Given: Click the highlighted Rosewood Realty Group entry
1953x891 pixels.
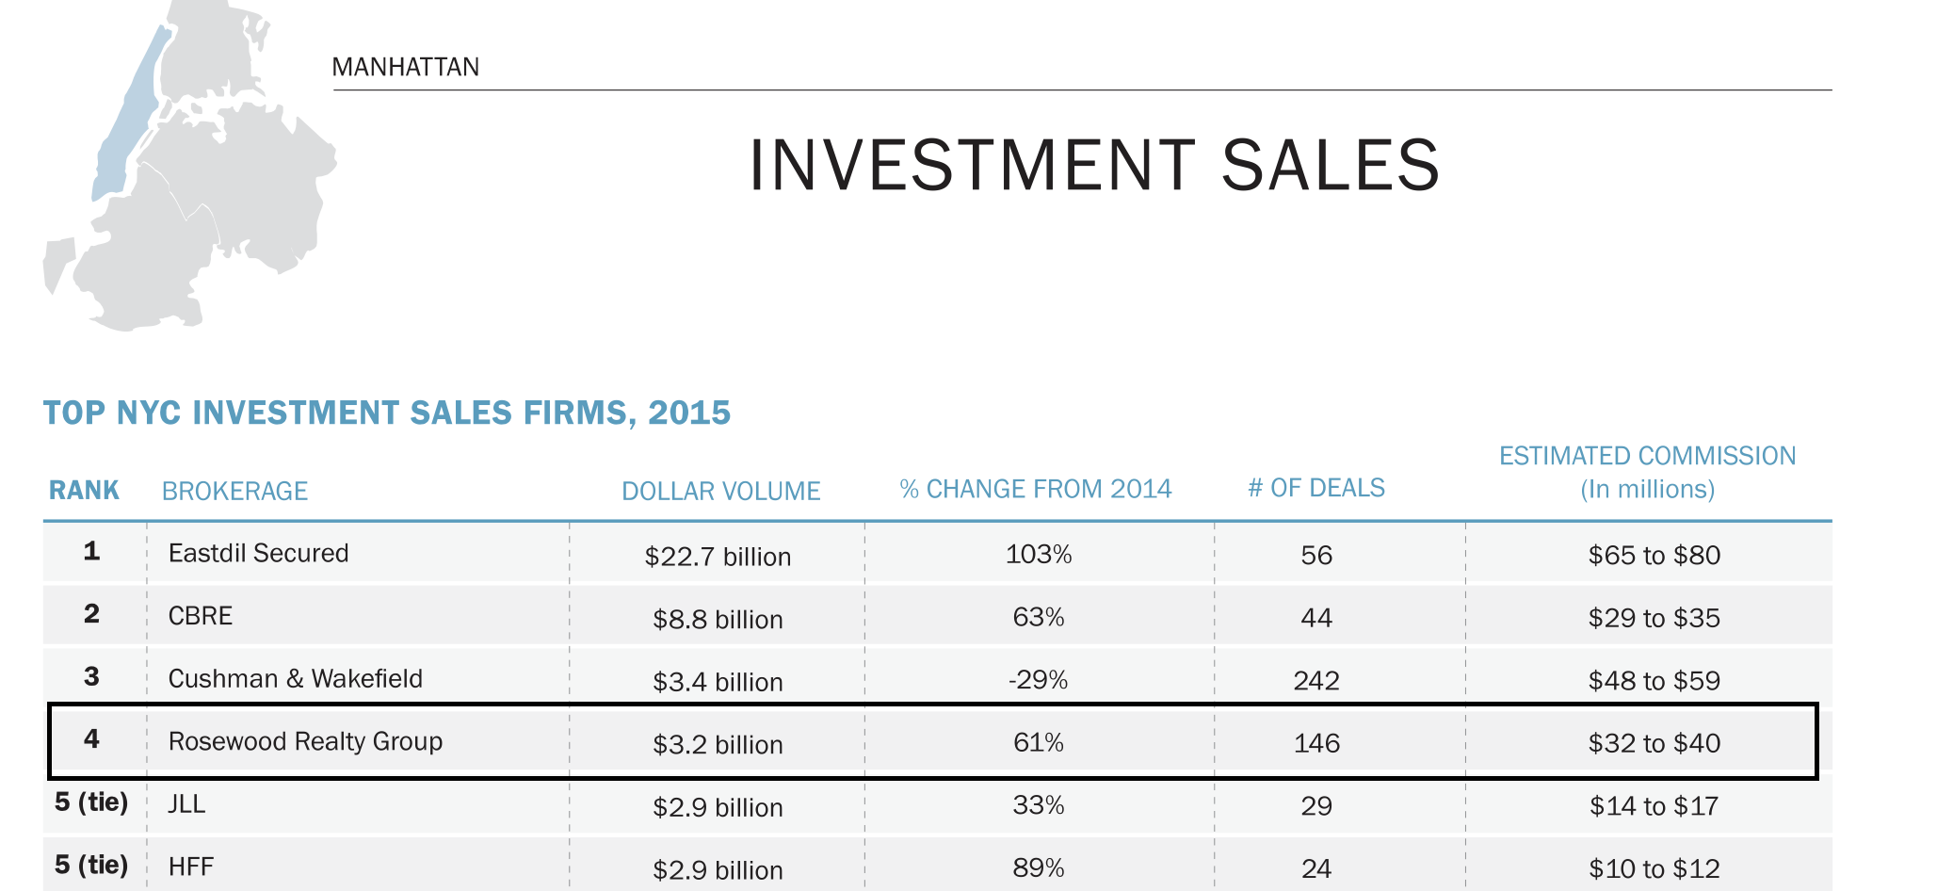Looking at the screenshot, I should pos(305,741).
